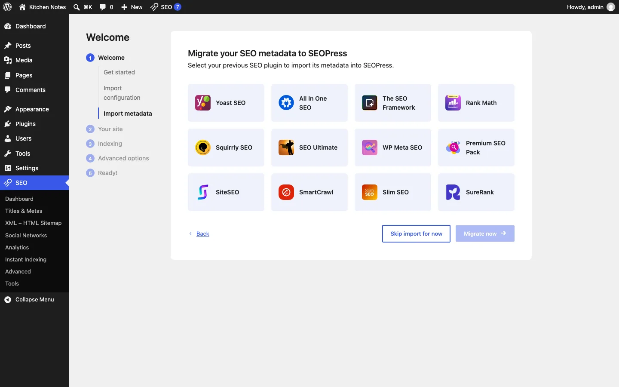The height and width of the screenshot is (387, 619).
Task: Choose SmartCrawl plugin label
Action: click(x=316, y=192)
